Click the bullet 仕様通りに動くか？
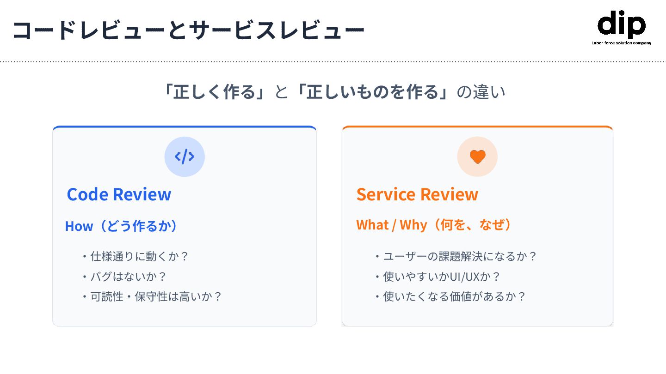The width and height of the screenshot is (666, 374). tap(135, 256)
